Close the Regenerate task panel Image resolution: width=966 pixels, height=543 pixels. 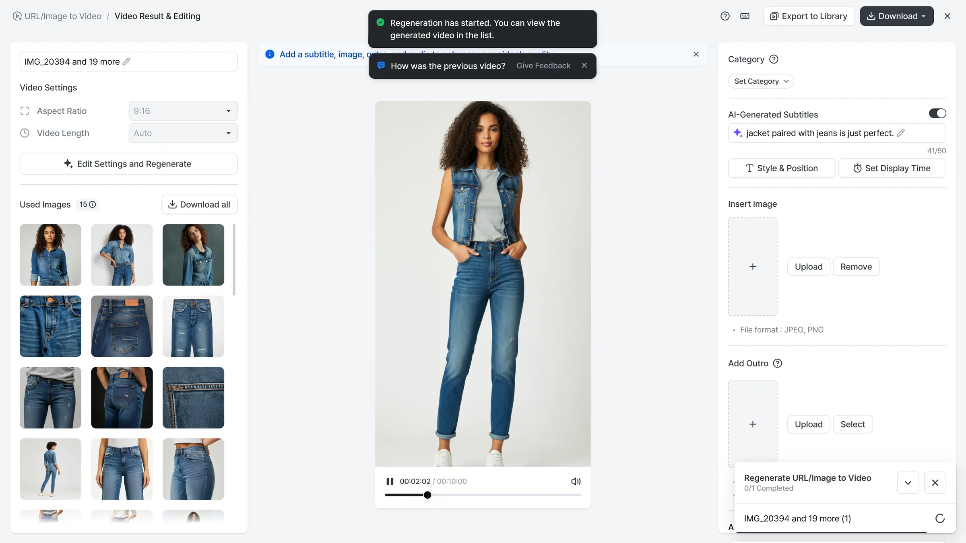coord(935,482)
